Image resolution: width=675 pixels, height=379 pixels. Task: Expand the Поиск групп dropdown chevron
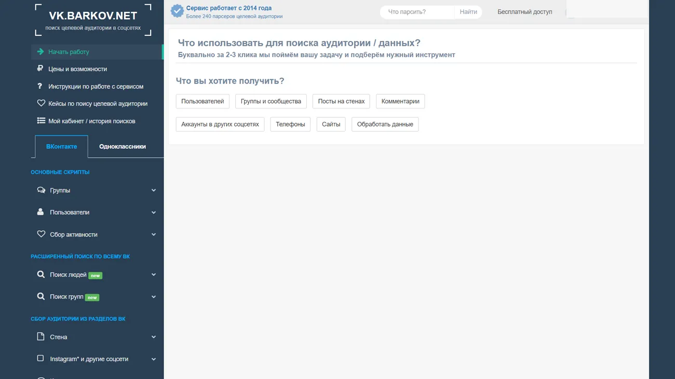point(154,297)
